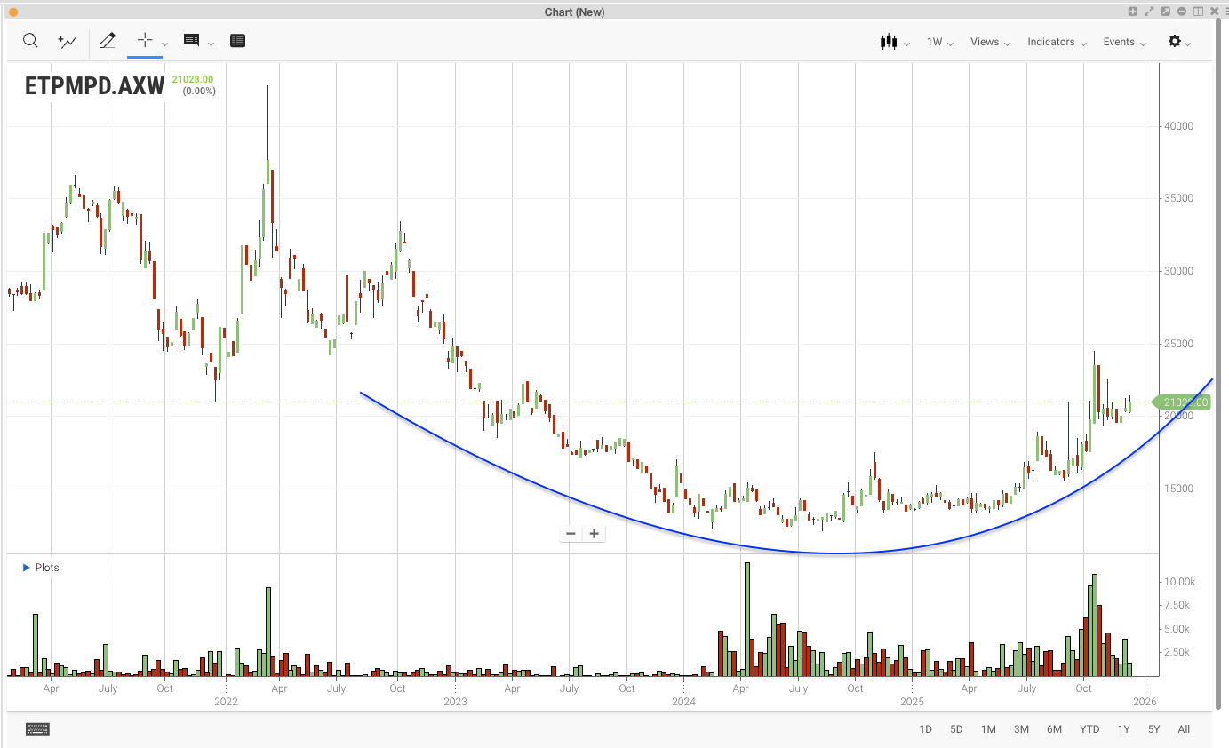1229x748 pixels.
Task: Select the pencil drawing tool
Action: [108, 41]
